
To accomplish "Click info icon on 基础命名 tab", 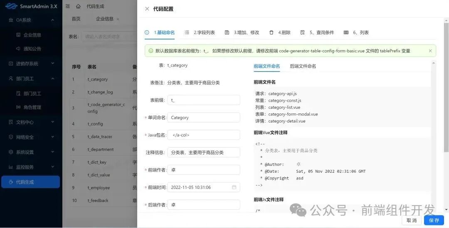I will 147,32.
